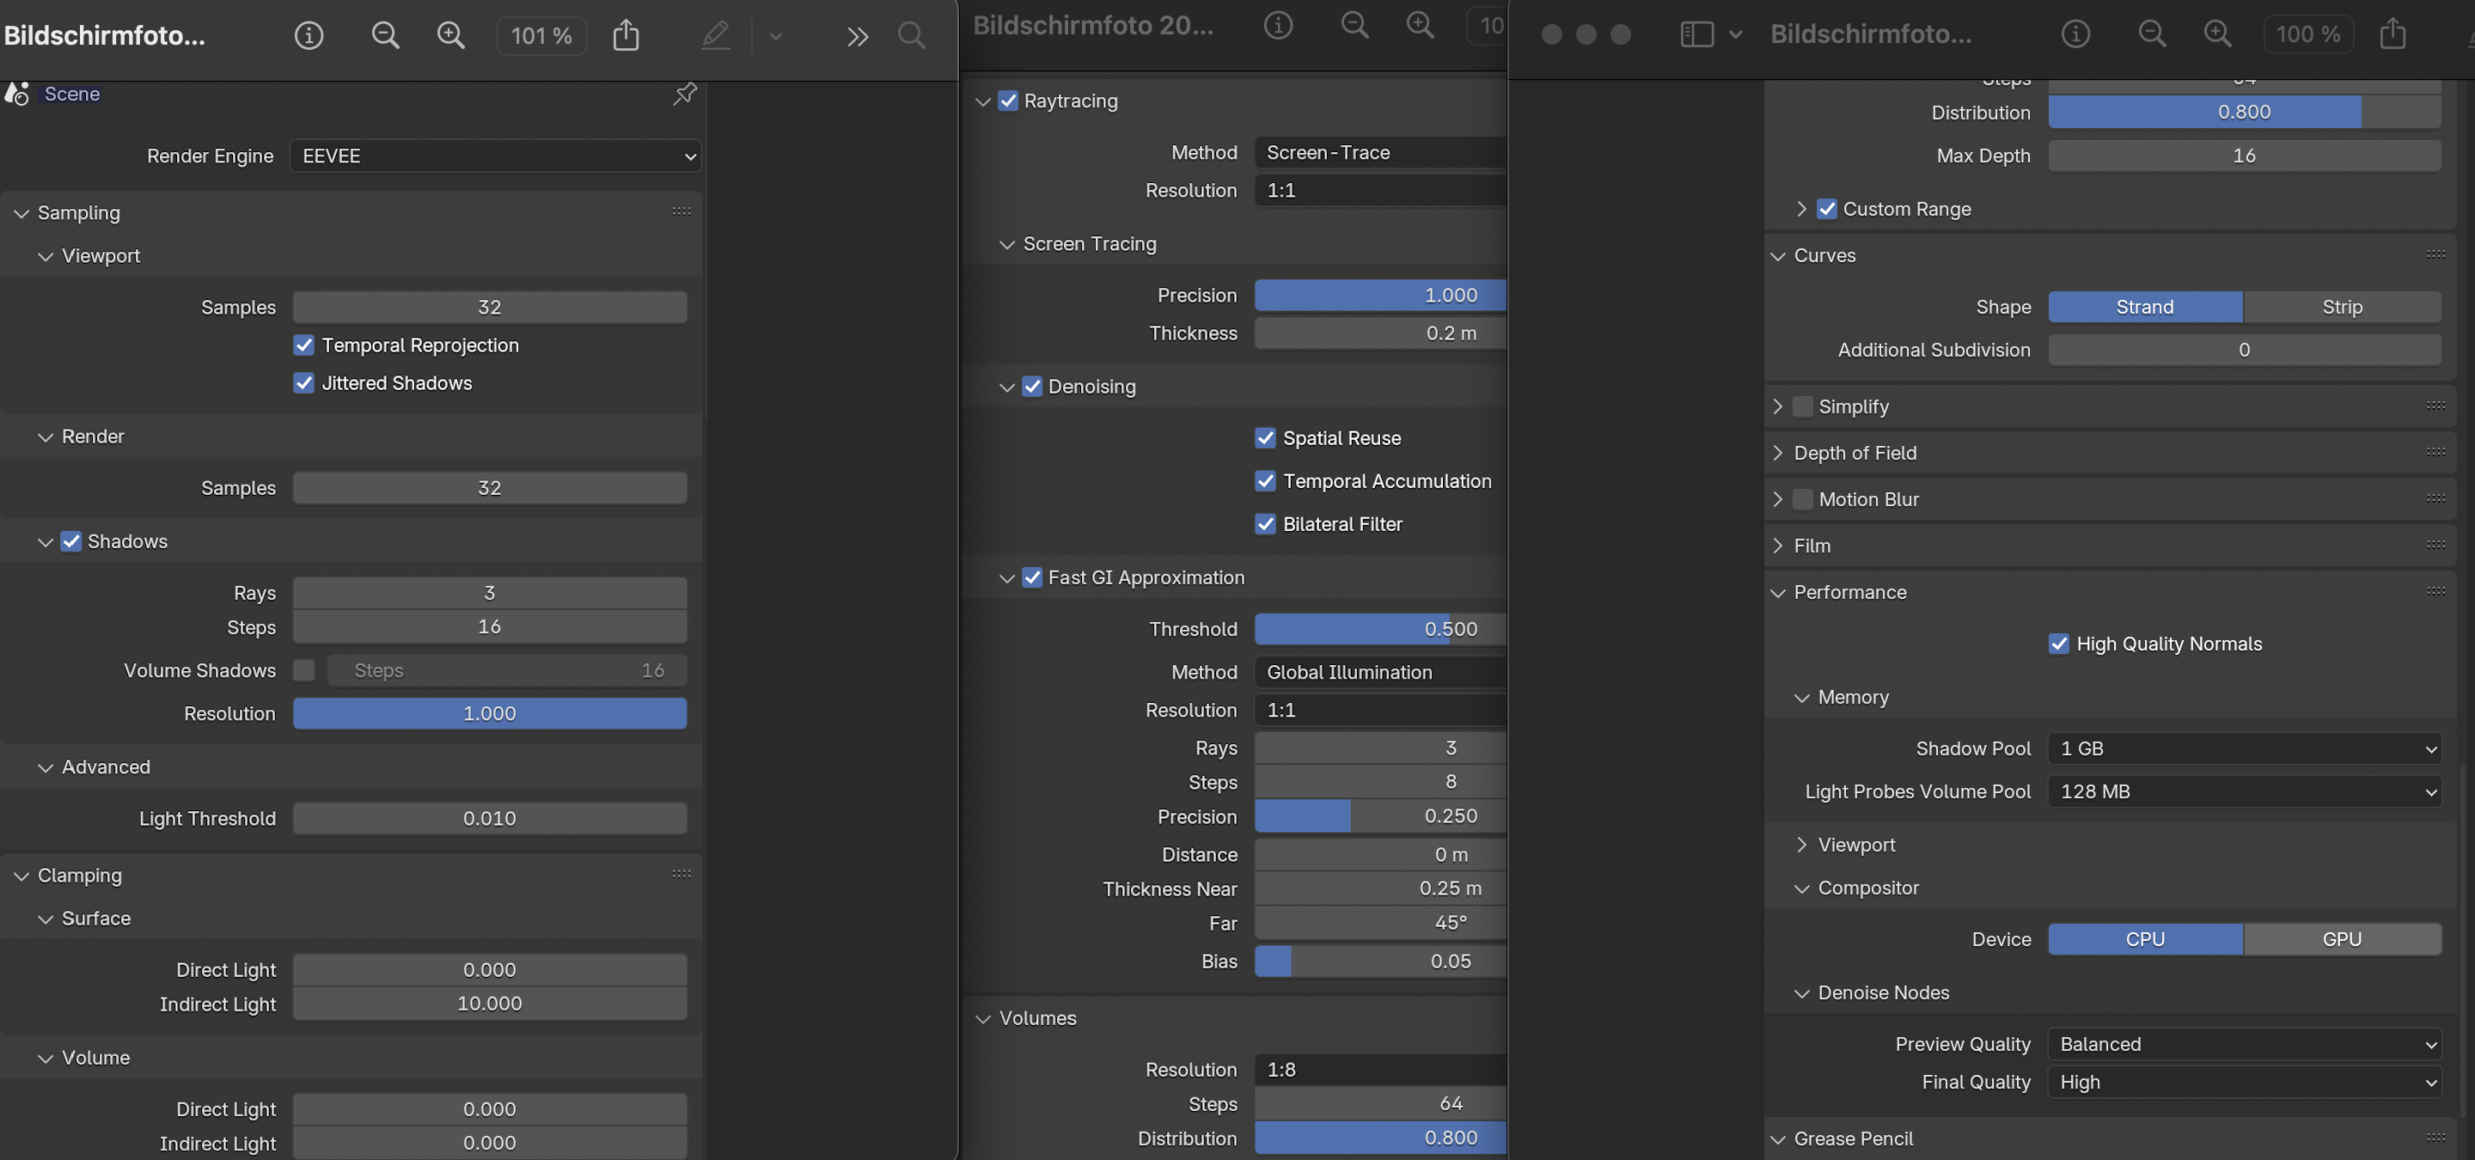Collapse the Sampling panel
The image size is (2475, 1160).
pos(21,213)
